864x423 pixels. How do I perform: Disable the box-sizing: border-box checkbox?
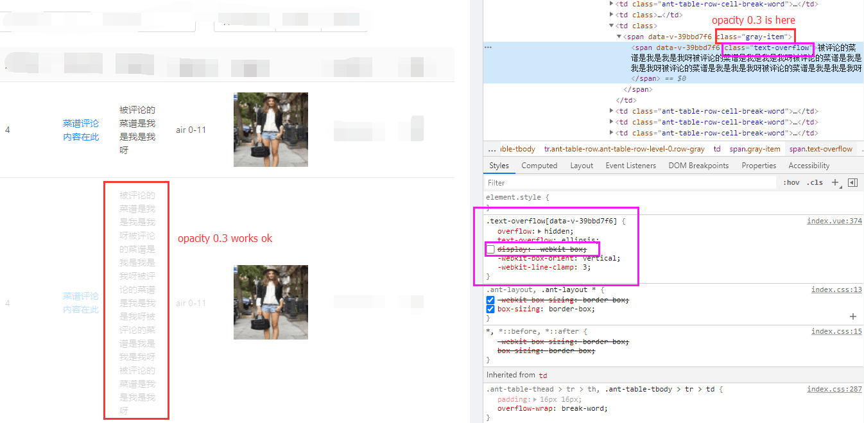tap(490, 307)
